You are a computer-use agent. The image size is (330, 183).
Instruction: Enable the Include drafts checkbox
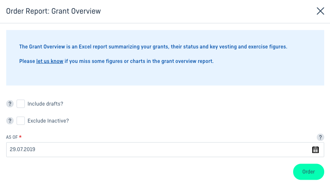pyautogui.click(x=21, y=104)
